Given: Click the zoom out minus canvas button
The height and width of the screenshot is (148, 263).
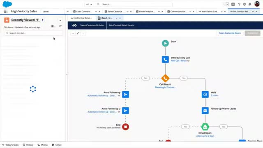Looking at the screenshot, I should coord(73,33).
